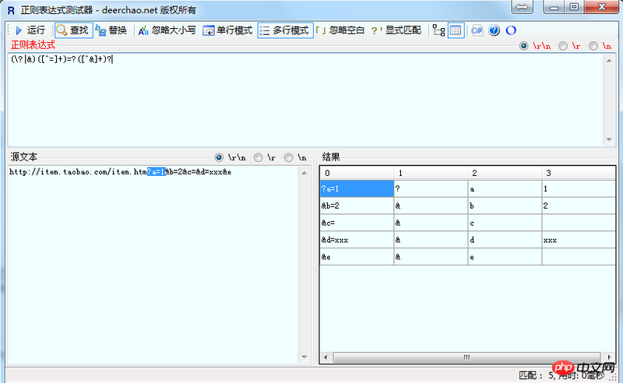Click the Run (运行) toolbar button
Viewport: 623px width, 383px height.
(30, 30)
